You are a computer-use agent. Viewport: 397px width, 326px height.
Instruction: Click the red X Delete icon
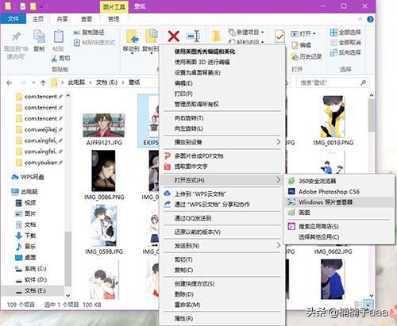pyautogui.click(x=174, y=36)
